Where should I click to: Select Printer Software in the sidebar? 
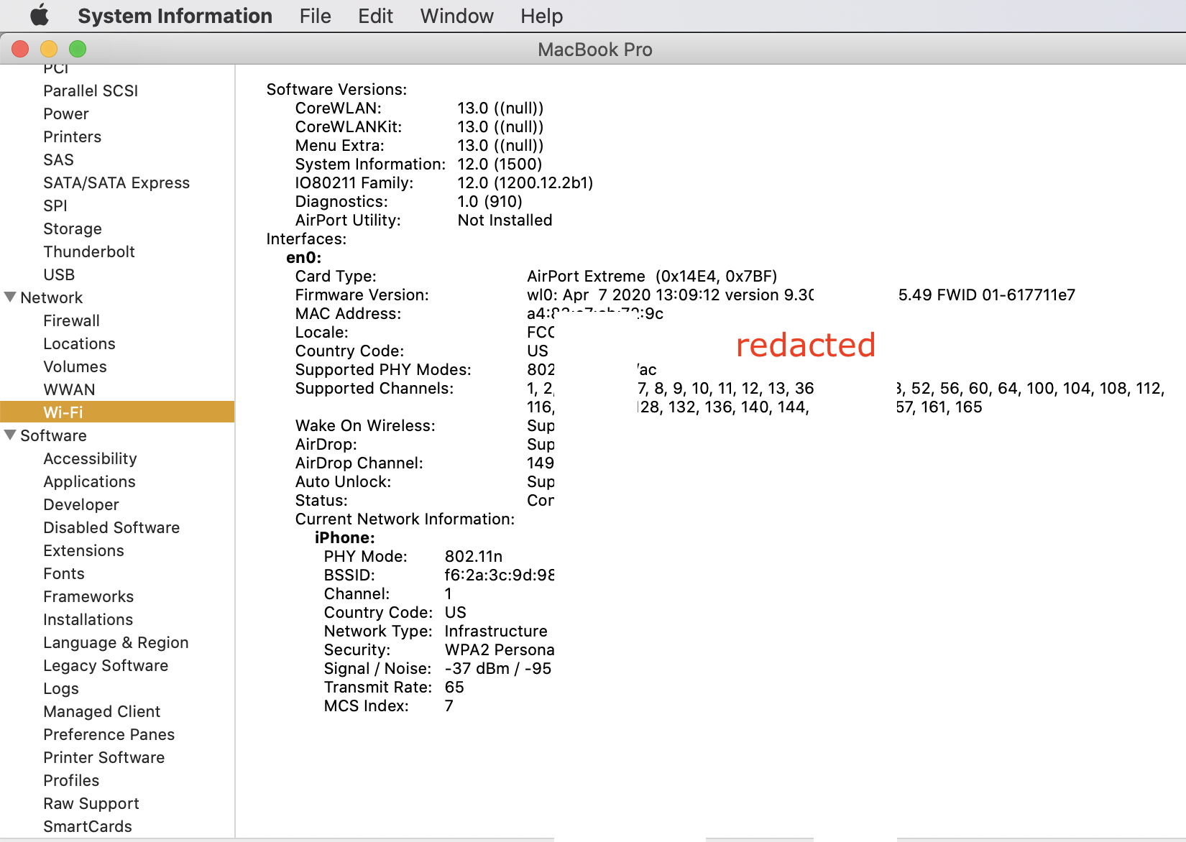(x=104, y=757)
